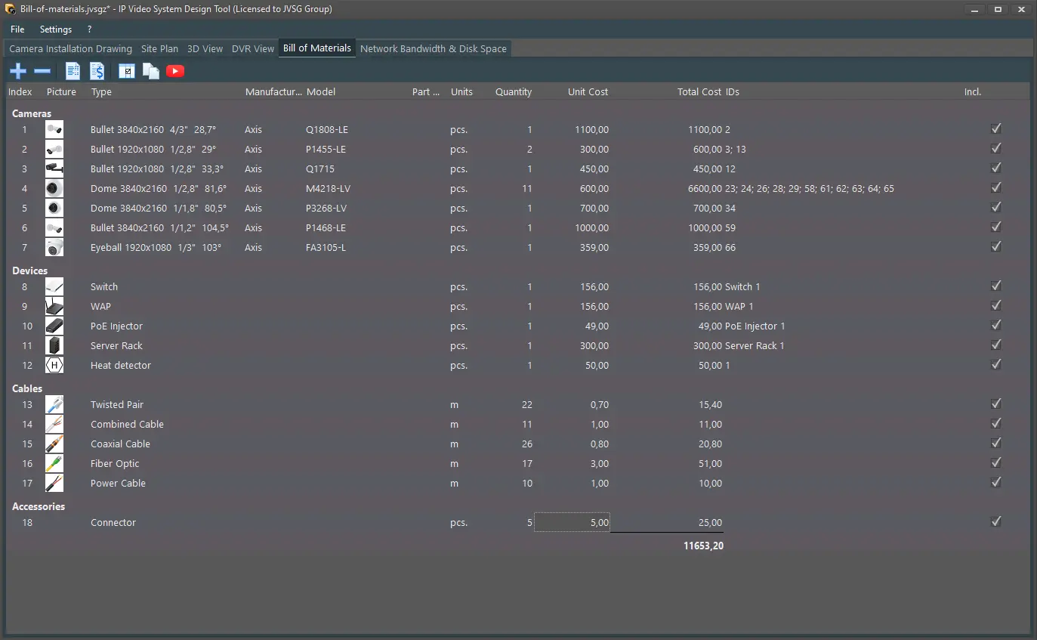1037x640 pixels.
Task: Click the document list report icon
Action: click(x=73, y=71)
